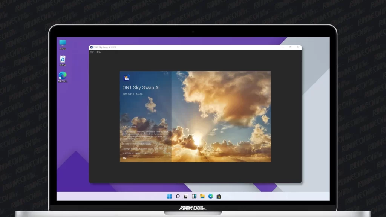Image resolution: width=386 pixels, height=217 pixels.
Task: Open taskbar Search
Action: [178, 196]
